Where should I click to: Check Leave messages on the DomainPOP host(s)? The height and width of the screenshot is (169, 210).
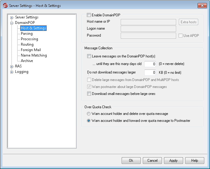89,56
